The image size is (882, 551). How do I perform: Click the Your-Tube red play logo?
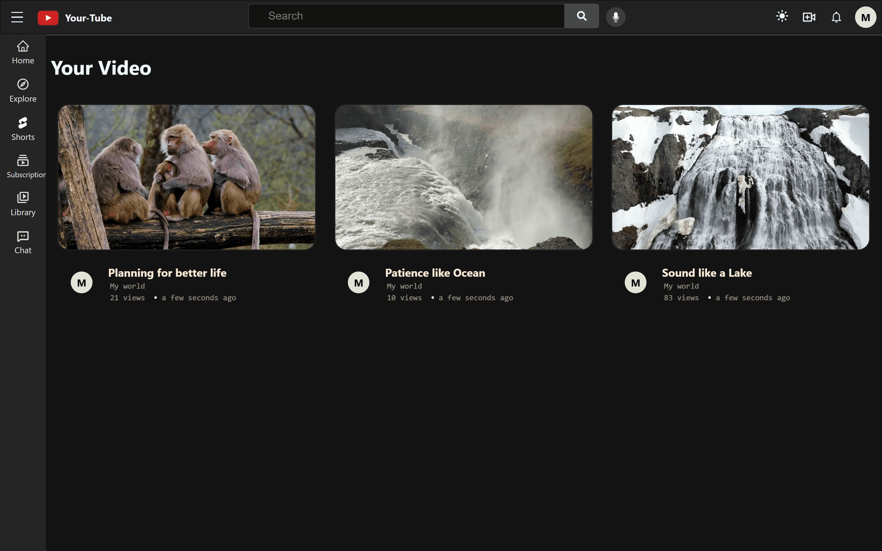point(48,18)
